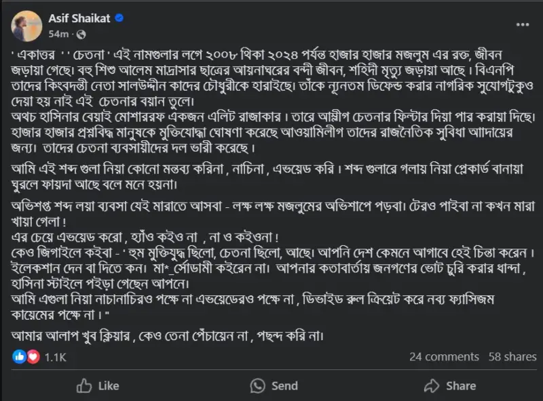The image size is (543, 401).
Task: Click the red heart reaction icon
Action: [33, 357]
